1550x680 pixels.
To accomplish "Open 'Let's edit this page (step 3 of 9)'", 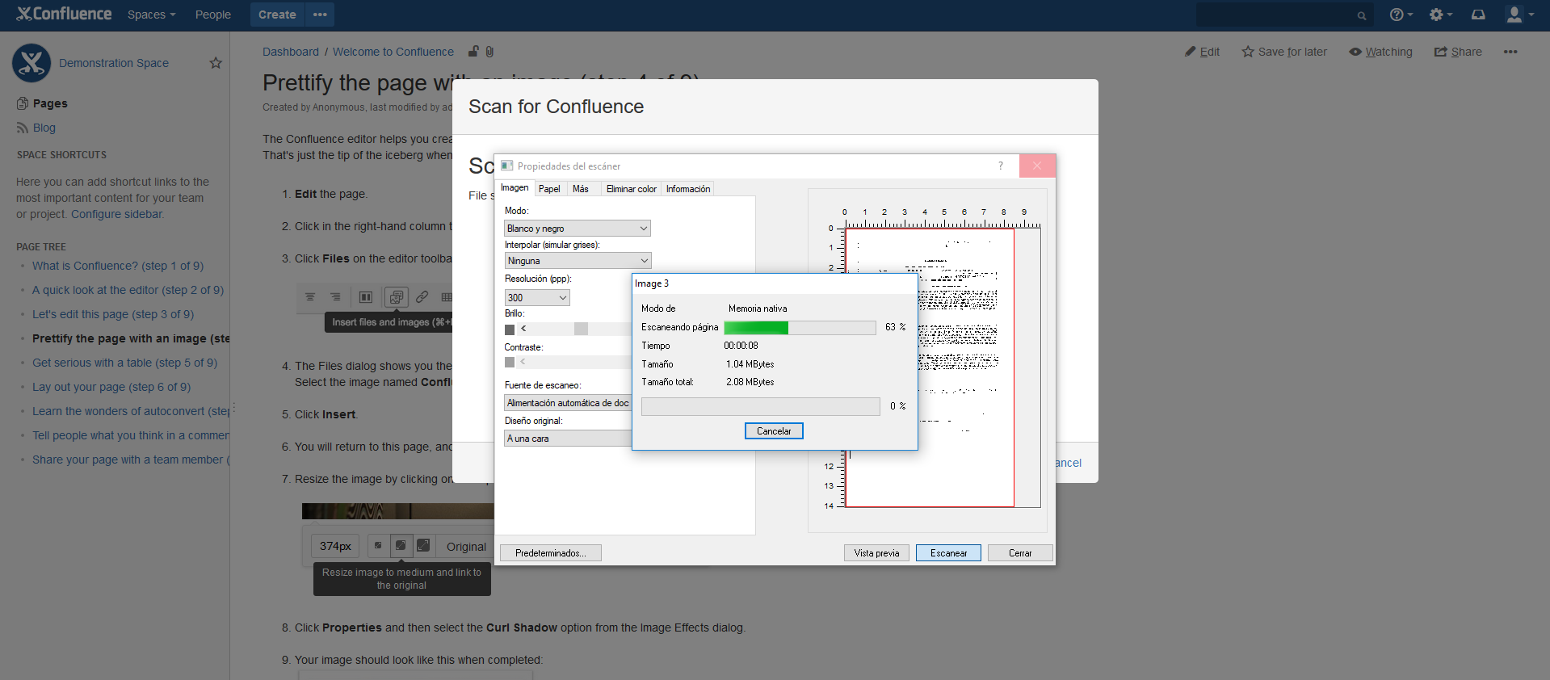I will pos(113,314).
